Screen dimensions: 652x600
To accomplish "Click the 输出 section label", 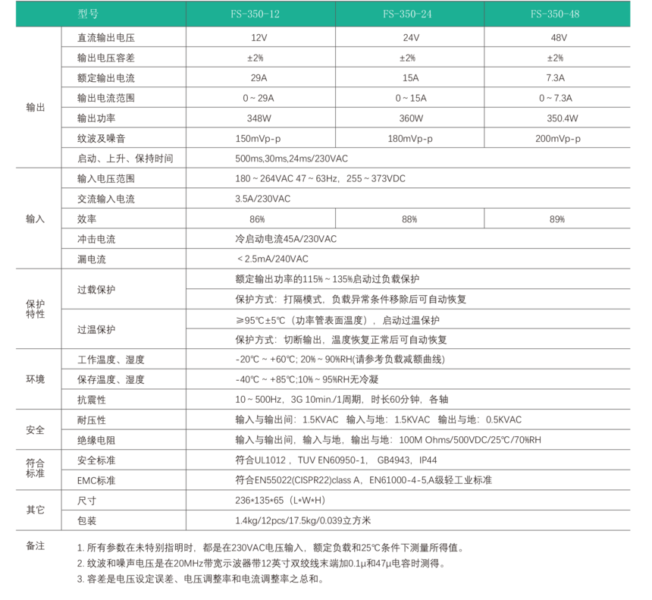I will (36, 108).
